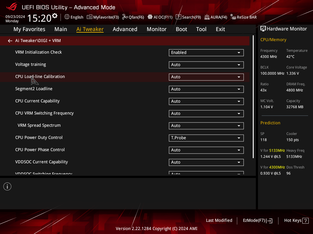Open the Monitor tab
Viewport: 313px width, 234px height.
[157, 29]
